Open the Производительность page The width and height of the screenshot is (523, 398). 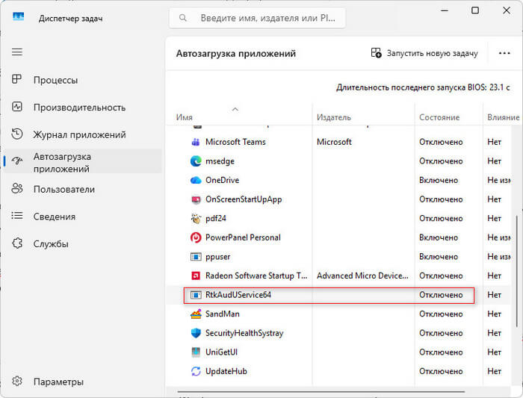click(x=79, y=108)
